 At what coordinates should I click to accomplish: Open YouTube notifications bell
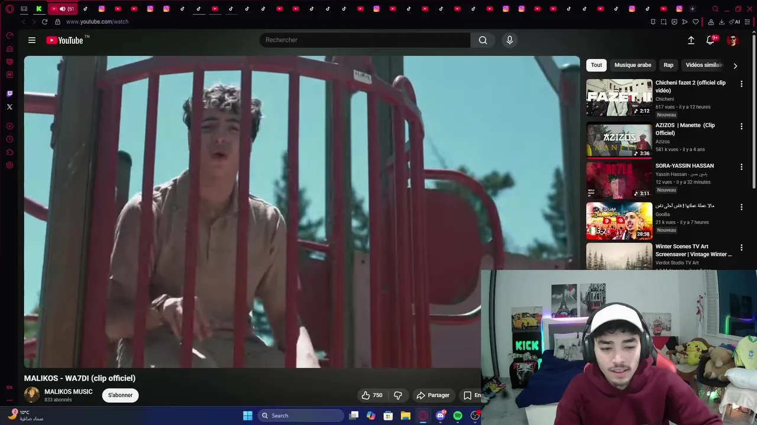click(x=711, y=40)
